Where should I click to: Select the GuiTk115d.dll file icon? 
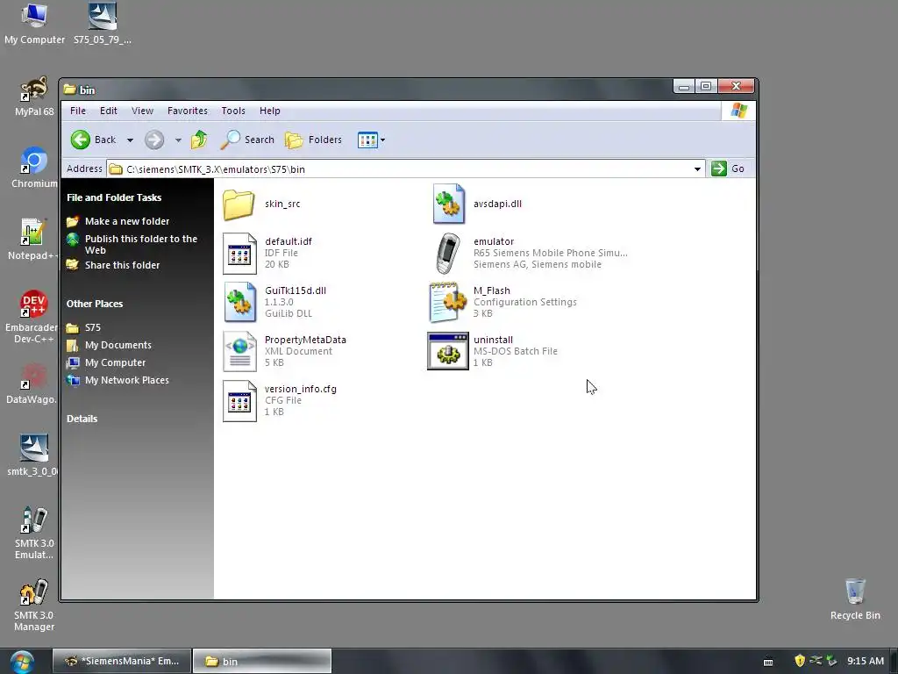(x=239, y=302)
